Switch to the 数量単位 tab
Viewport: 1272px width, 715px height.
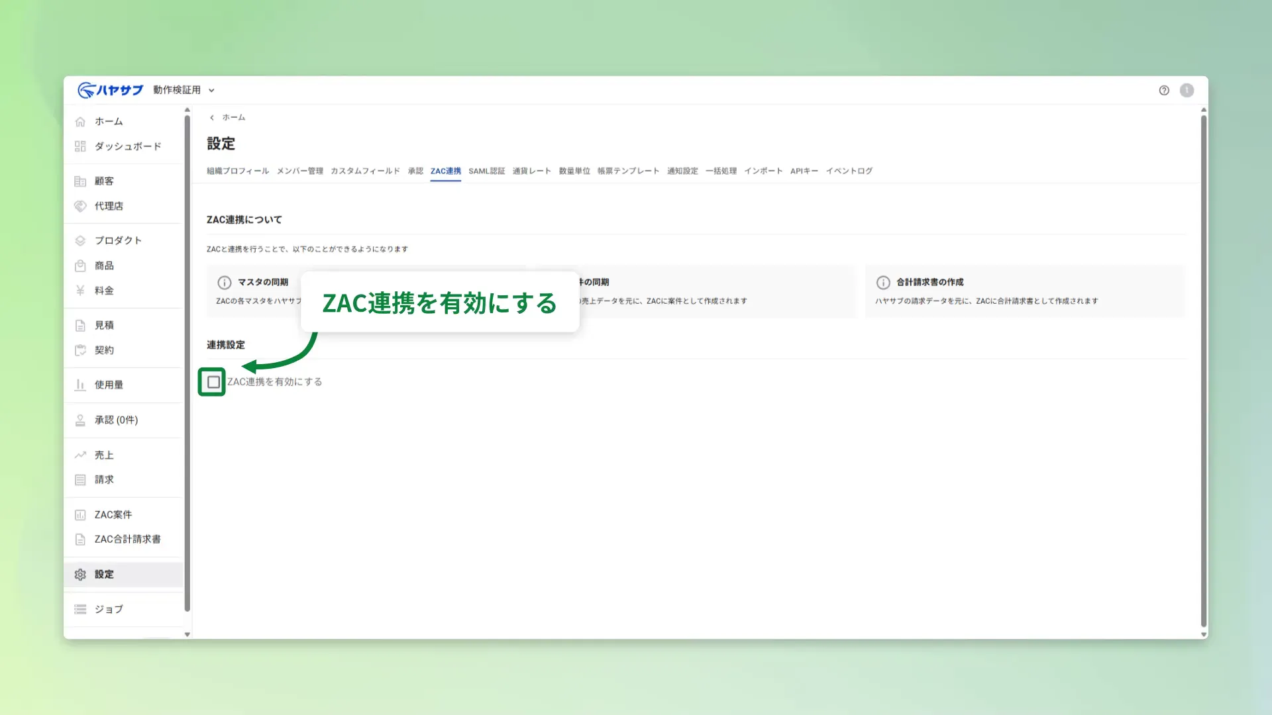pyautogui.click(x=574, y=171)
